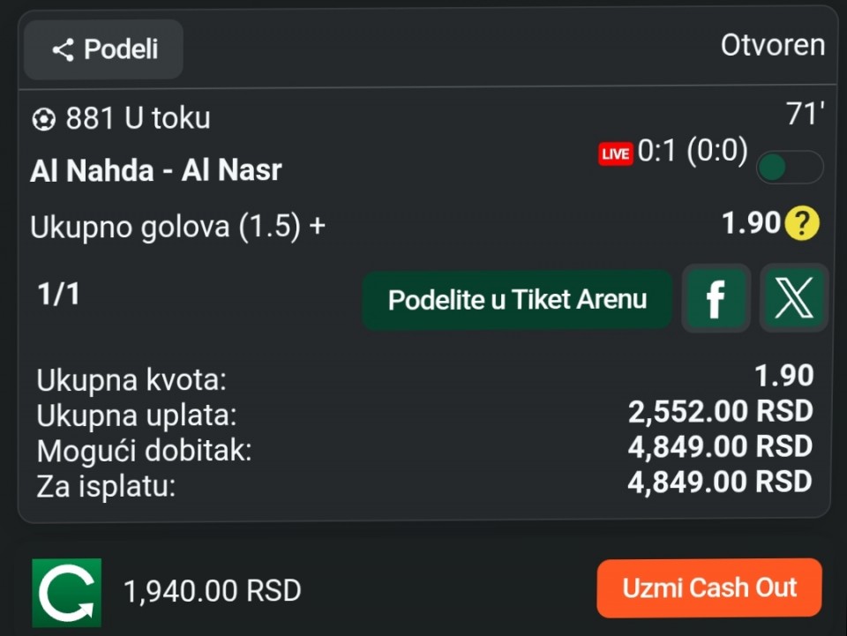Click the 1,940.00 RSD cash out amount
847x636 pixels.
pyautogui.click(x=213, y=590)
